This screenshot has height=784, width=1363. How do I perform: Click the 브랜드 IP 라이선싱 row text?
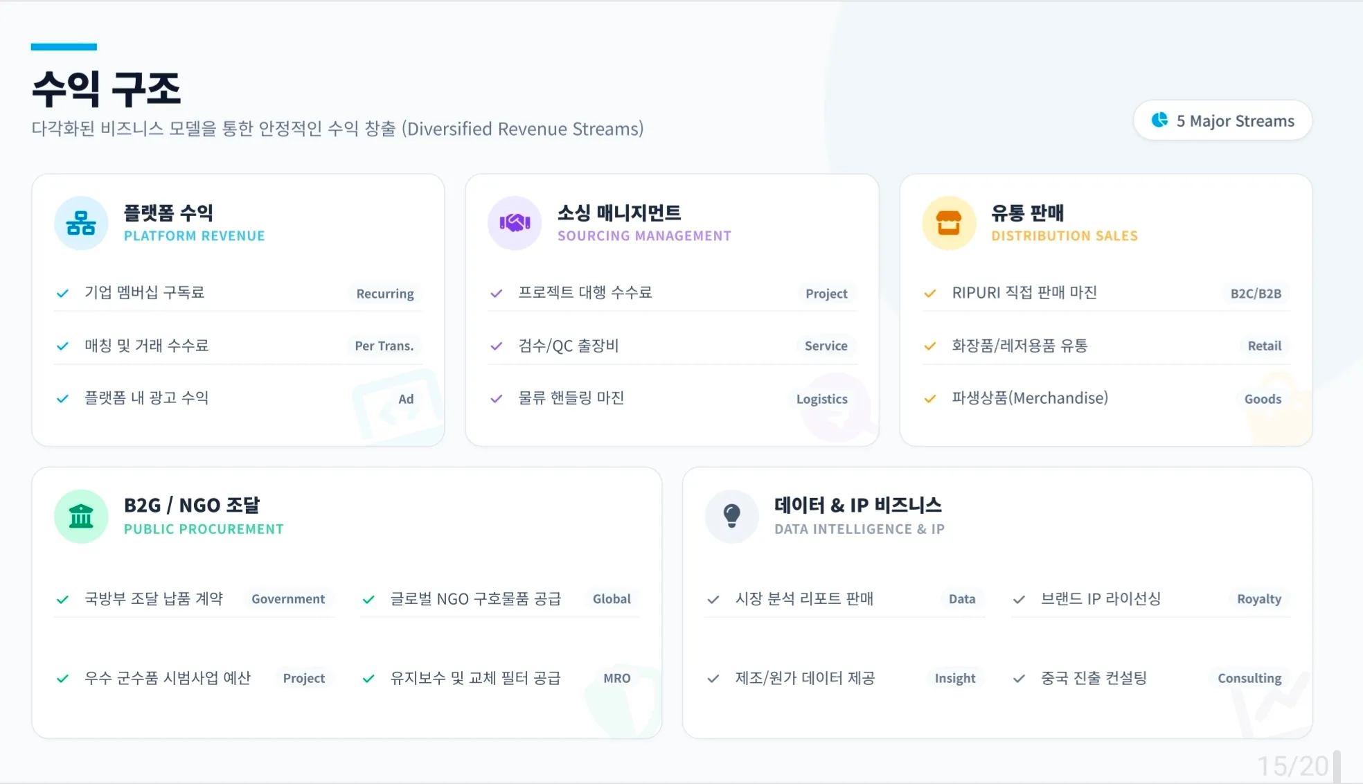[x=1101, y=598]
